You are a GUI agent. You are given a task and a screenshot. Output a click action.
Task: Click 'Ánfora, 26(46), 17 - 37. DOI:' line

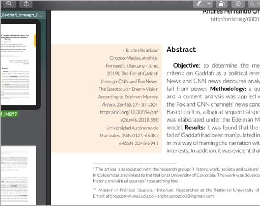tap(130, 104)
